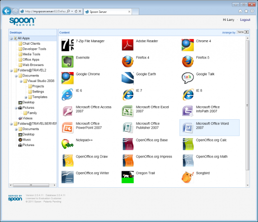Select the Media Tools folder

tap(29, 54)
